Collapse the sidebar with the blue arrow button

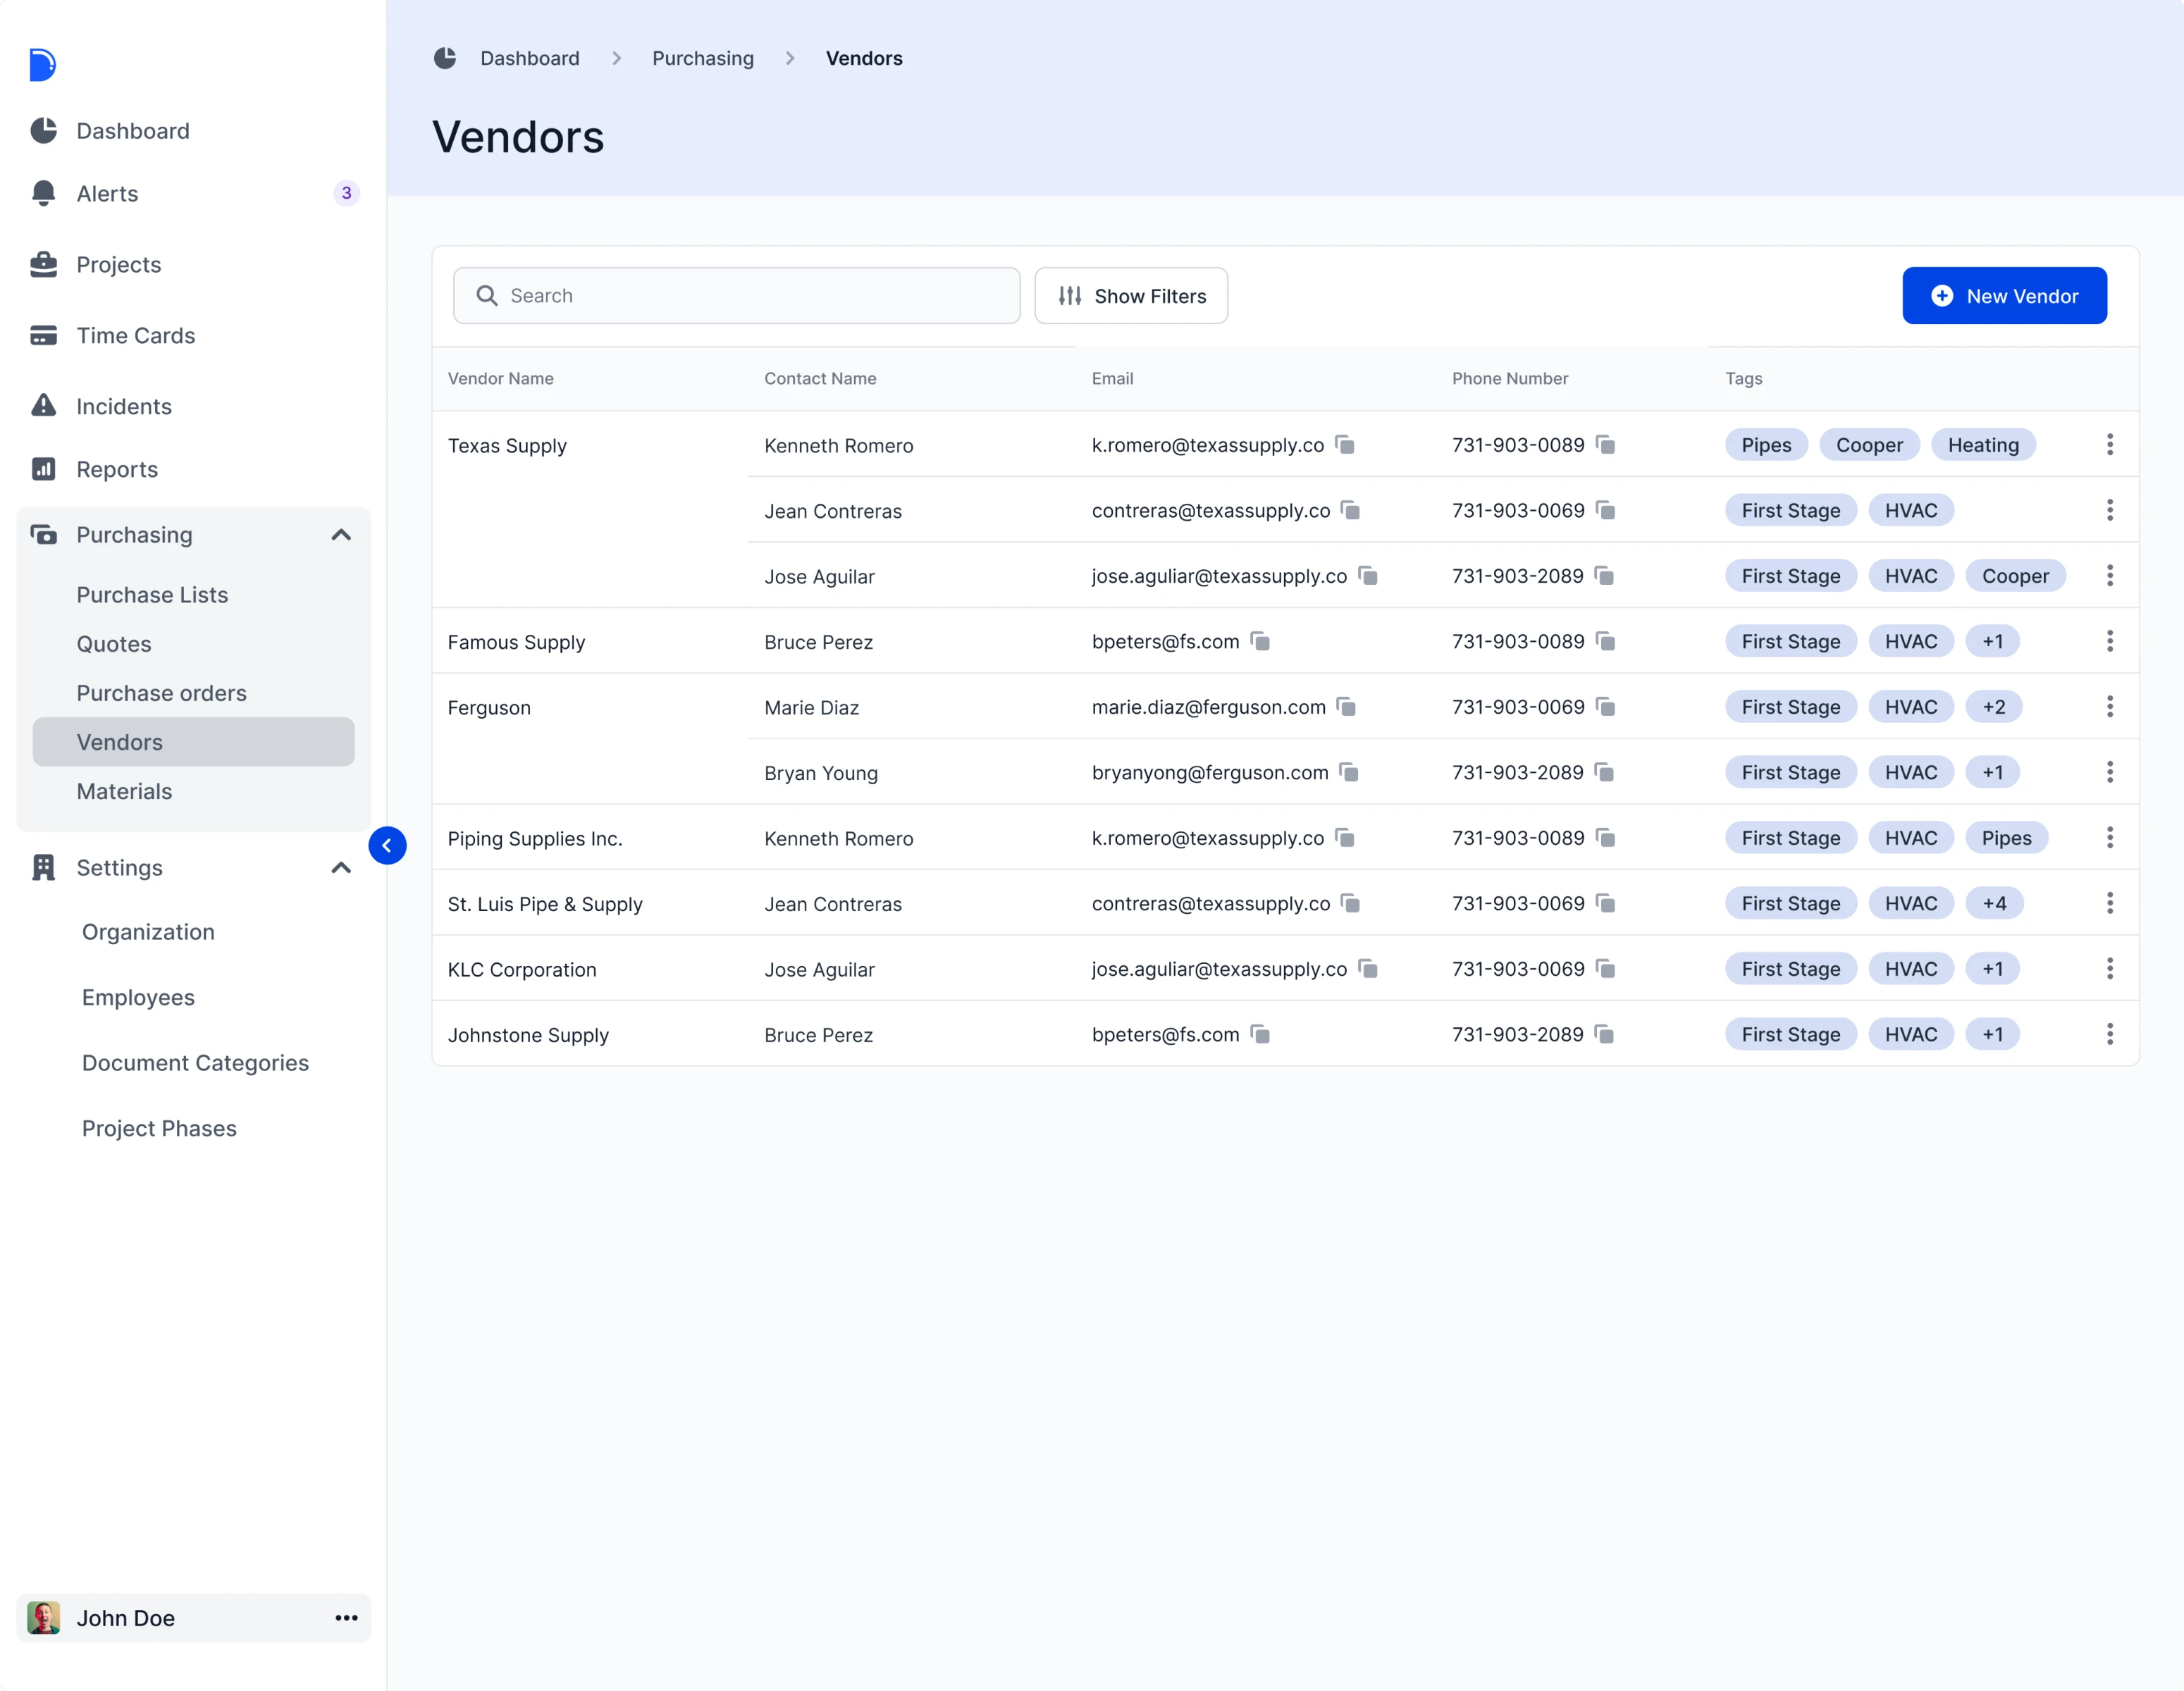[387, 846]
